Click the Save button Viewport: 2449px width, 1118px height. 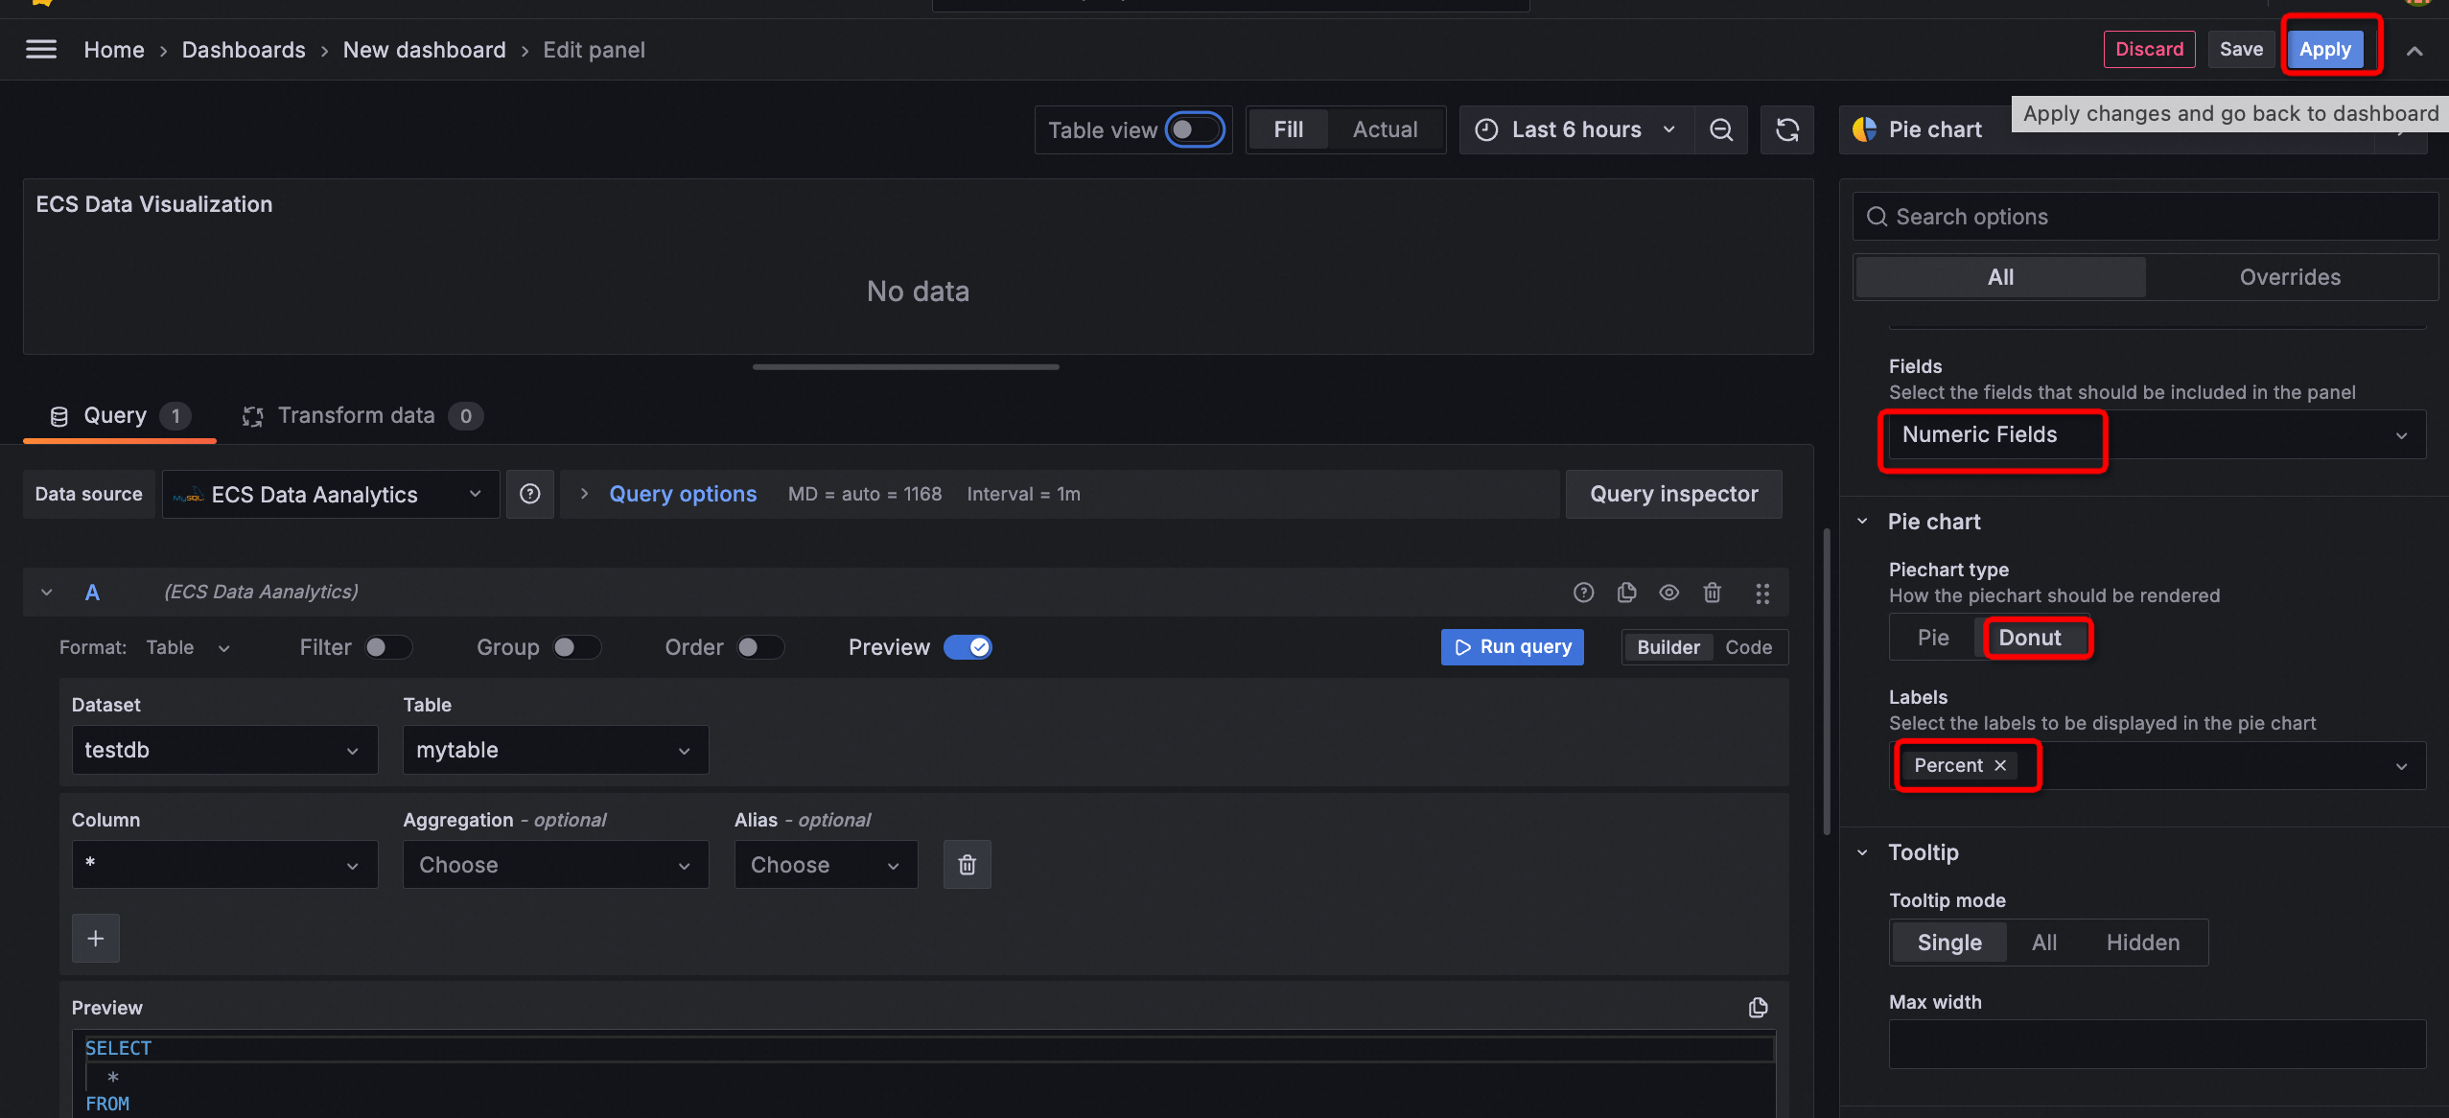click(x=2241, y=49)
